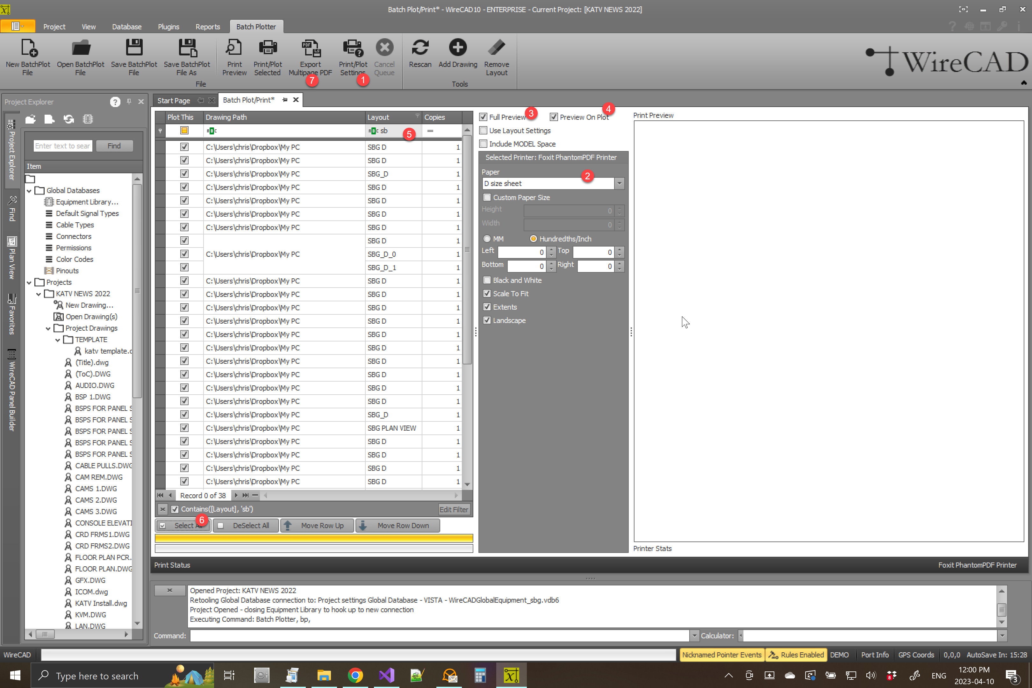
Task: Toggle Landscape checkbox
Action: tap(487, 320)
